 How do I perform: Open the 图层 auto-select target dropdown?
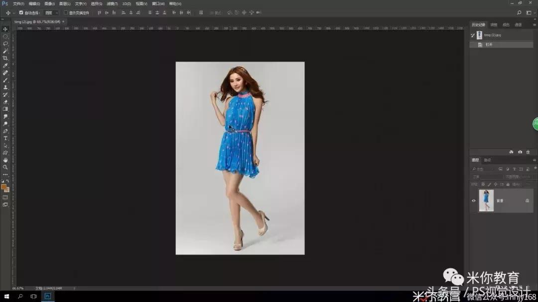pyautogui.click(x=50, y=12)
